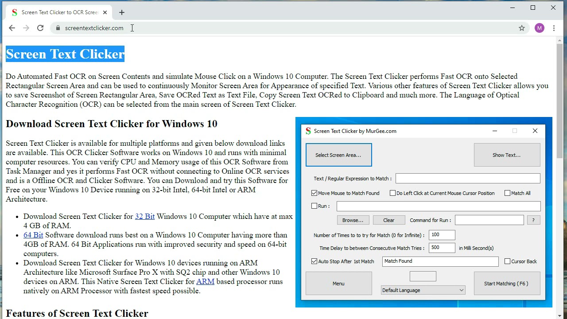
Task: Focus the Command for Run field
Action: (489, 220)
